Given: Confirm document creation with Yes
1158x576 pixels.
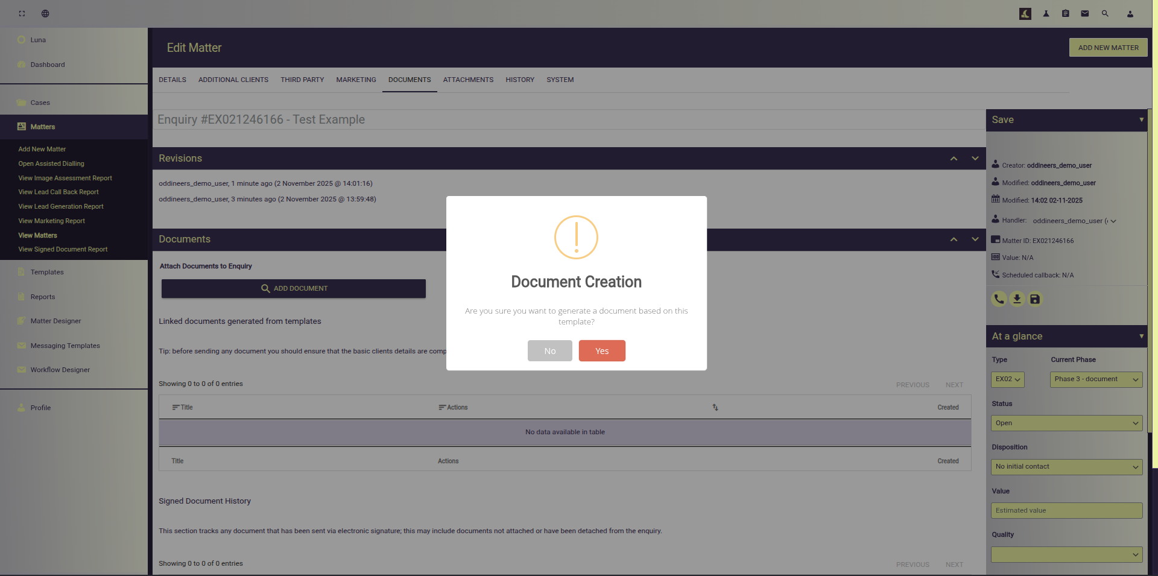Looking at the screenshot, I should click(601, 351).
